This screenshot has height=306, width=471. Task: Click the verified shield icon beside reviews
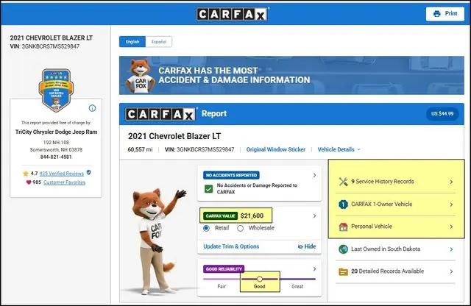(x=88, y=172)
